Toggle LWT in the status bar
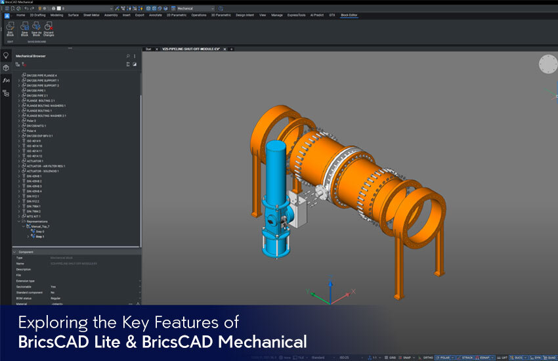Viewport: 558px width, 361px height. (x=502, y=358)
